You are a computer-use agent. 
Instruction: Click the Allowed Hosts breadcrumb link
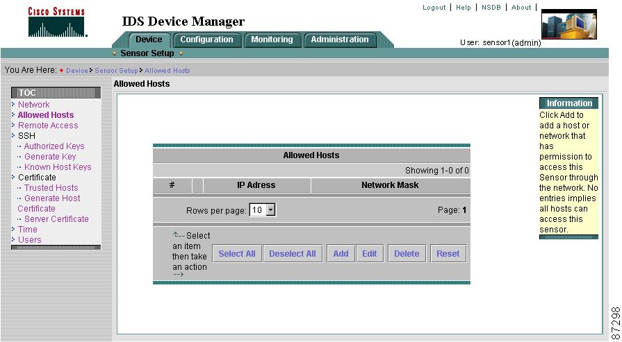[167, 71]
